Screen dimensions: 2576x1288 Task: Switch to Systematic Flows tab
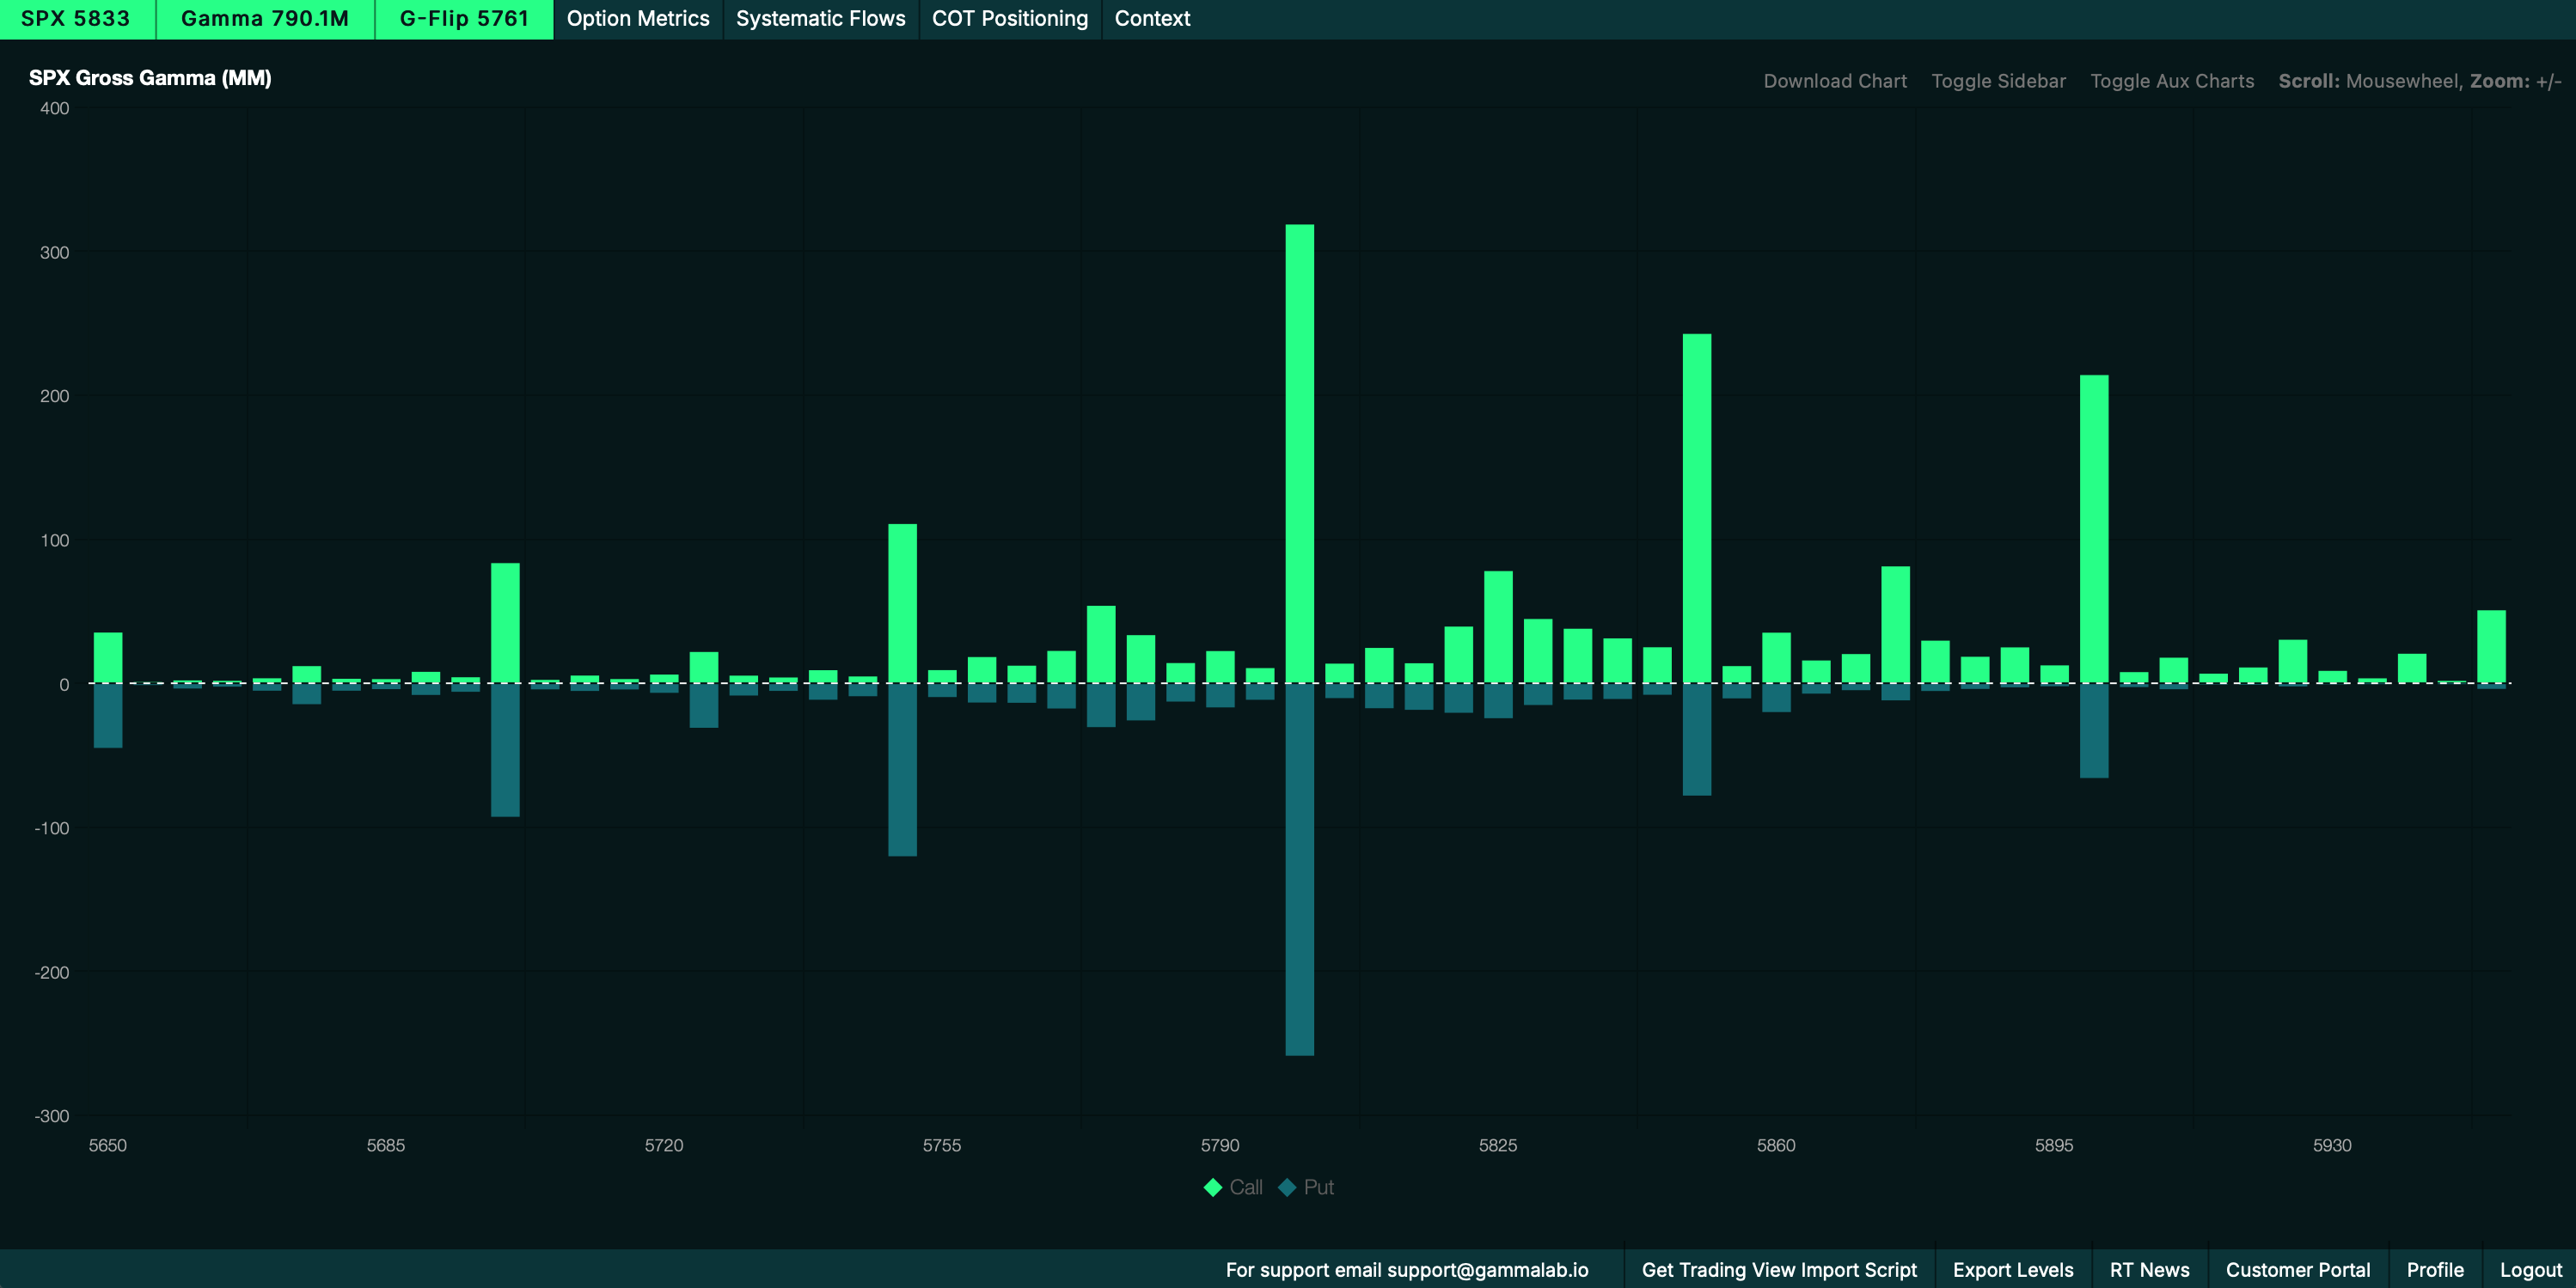tap(820, 19)
